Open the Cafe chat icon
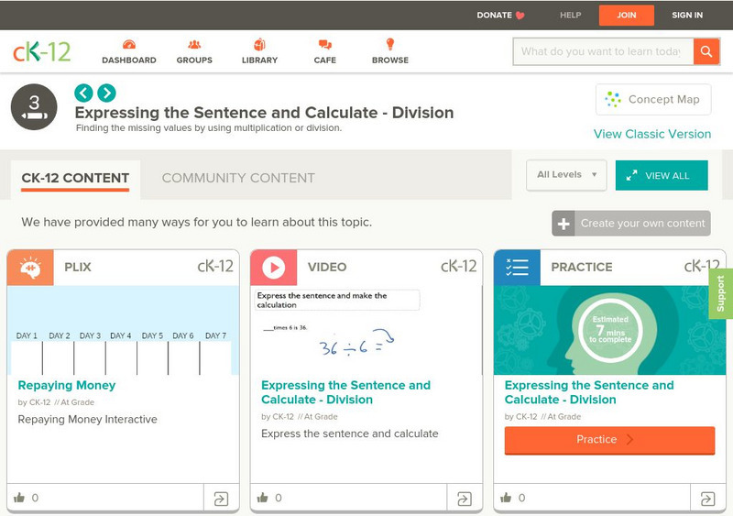This screenshot has height=516, width=733. click(324, 45)
